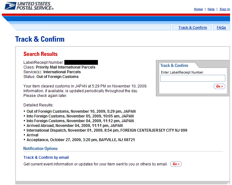Open the Help link

pos(211,9)
